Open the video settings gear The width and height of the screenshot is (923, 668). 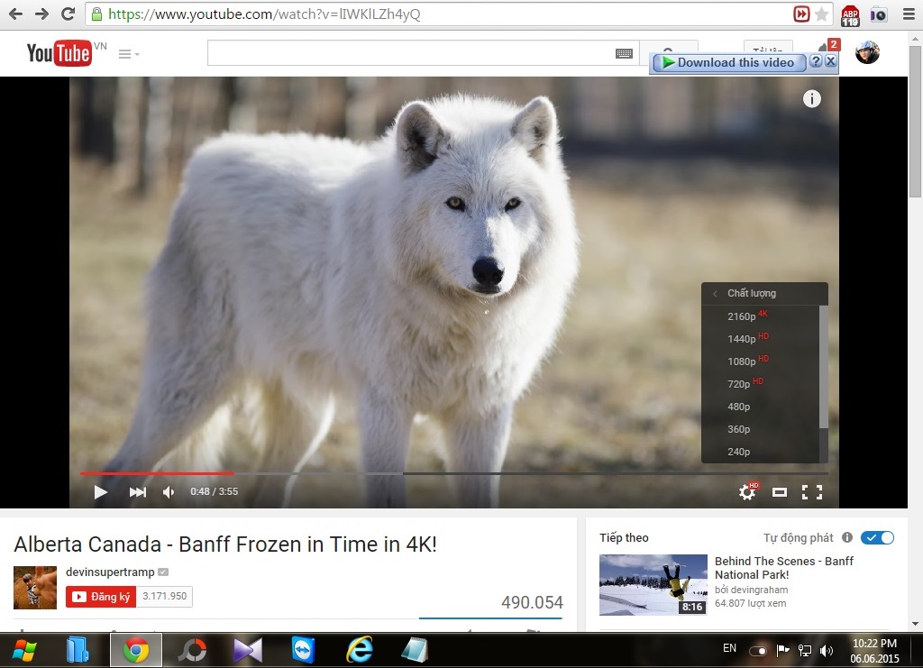tap(747, 492)
